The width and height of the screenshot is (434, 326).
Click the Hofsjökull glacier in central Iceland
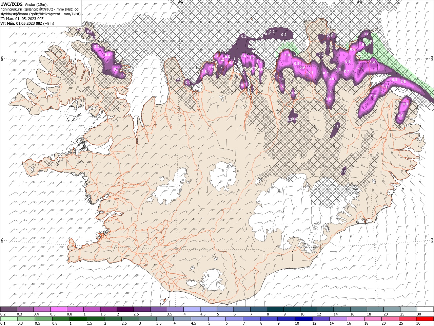[223, 176]
